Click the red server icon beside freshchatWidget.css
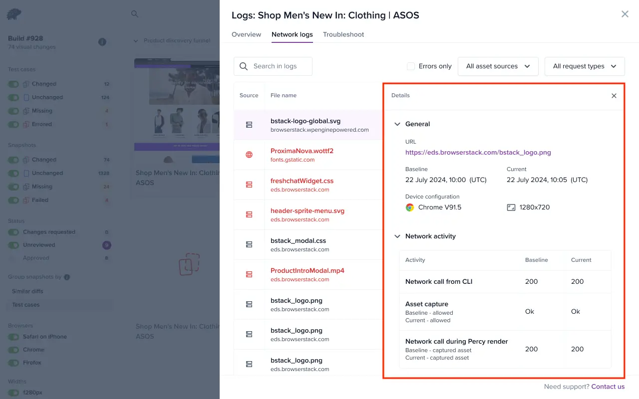Screen dimensions: 639x399 click(x=249, y=185)
